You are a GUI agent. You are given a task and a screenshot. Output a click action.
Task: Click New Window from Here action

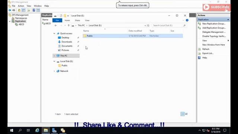pyautogui.click(x=213, y=45)
